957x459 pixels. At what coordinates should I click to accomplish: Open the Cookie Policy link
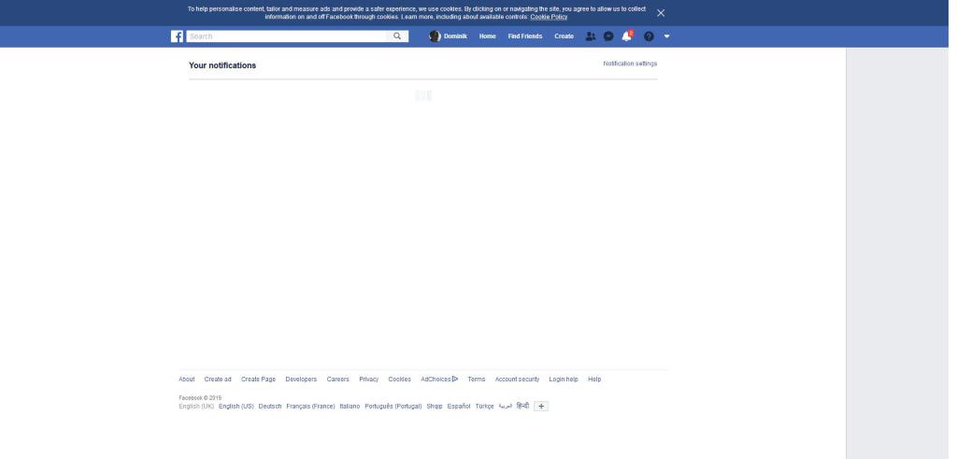[x=549, y=17]
